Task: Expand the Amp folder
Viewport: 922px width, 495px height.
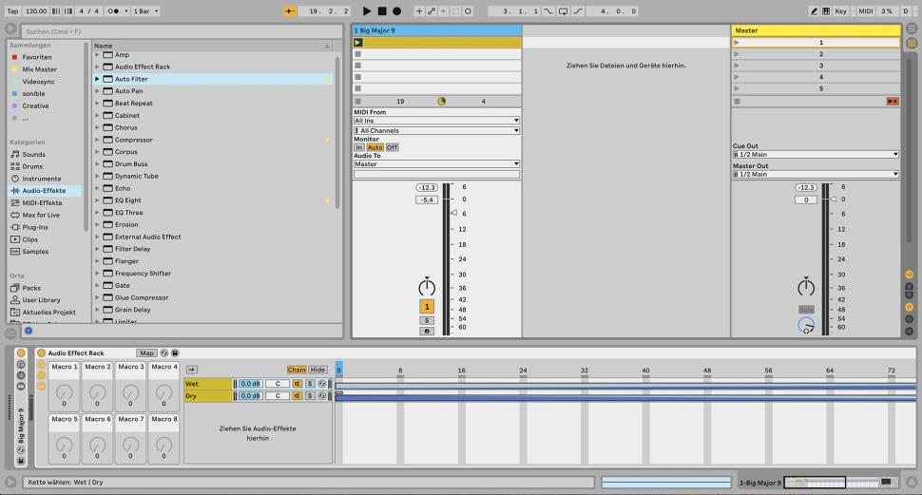Action: [x=98, y=55]
